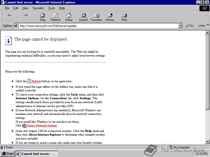Click the Back arrow toolbar icon
Viewport: 210px width, 157px height.
[9, 15]
